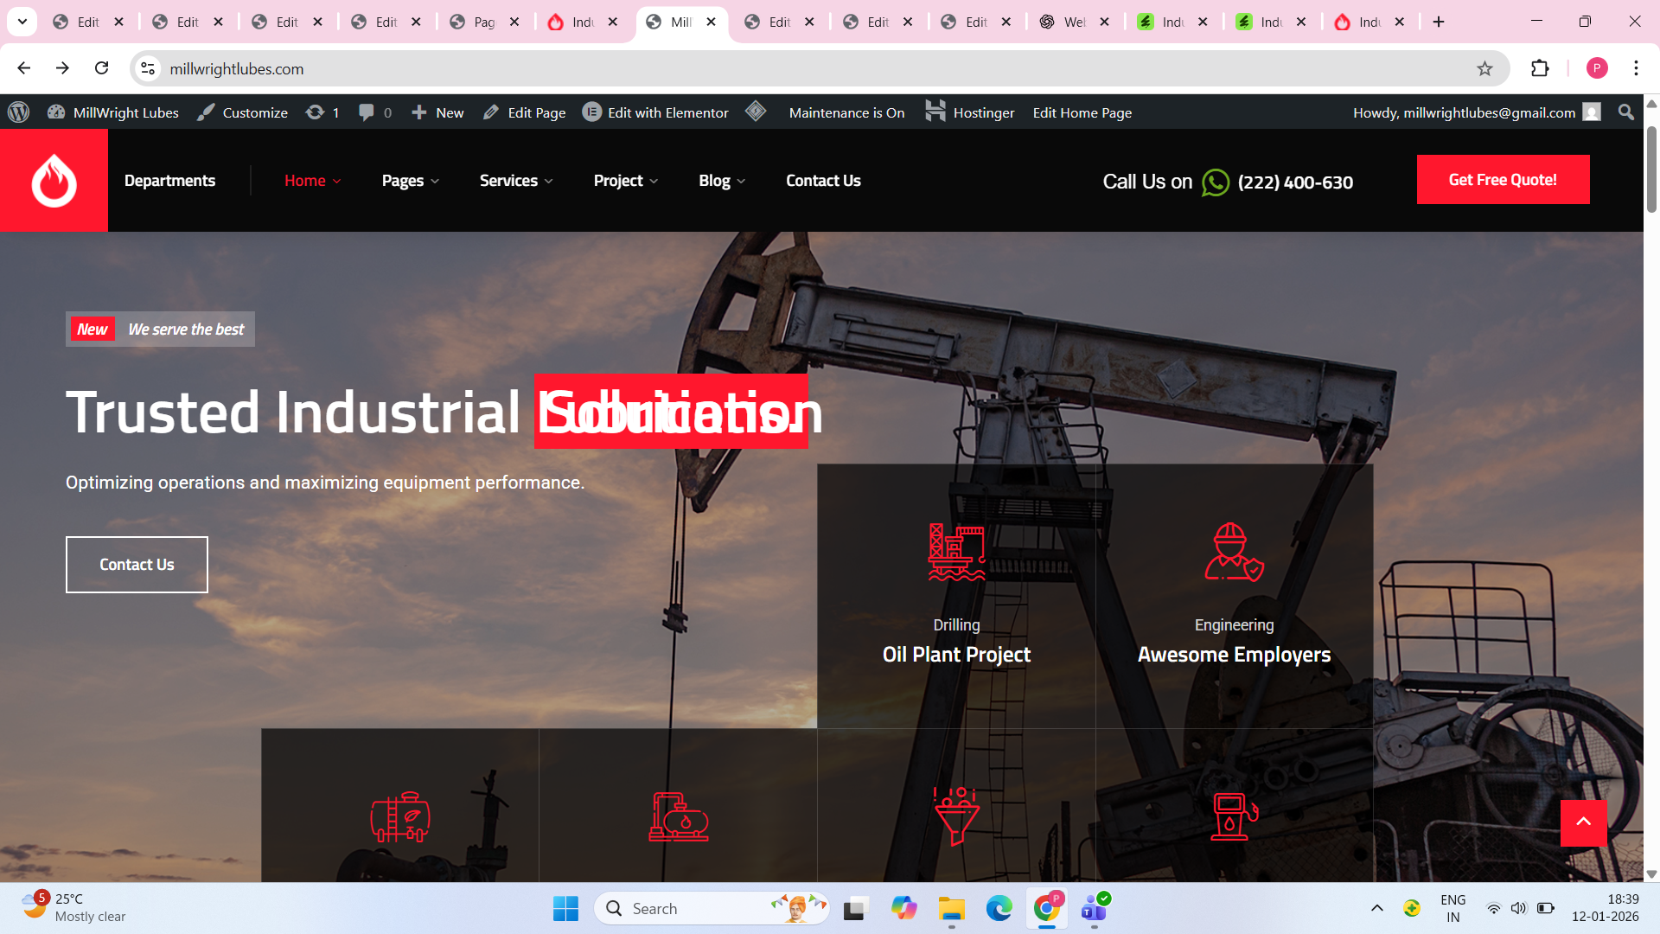Expand the Home menu dropdown
This screenshot has width=1660, height=934.
point(312,181)
